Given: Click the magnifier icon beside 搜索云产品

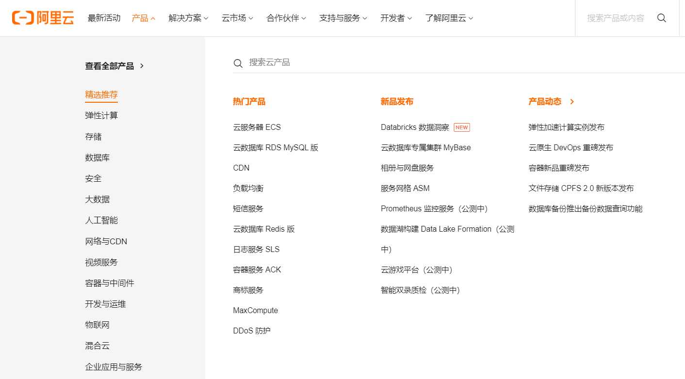Looking at the screenshot, I should point(238,63).
